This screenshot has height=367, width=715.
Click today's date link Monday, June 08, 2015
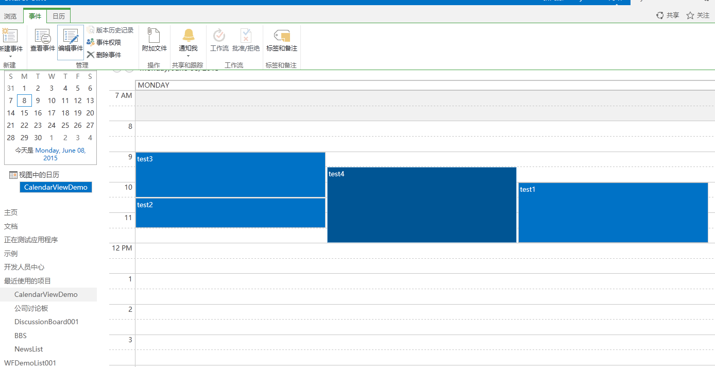(x=60, y=154)
